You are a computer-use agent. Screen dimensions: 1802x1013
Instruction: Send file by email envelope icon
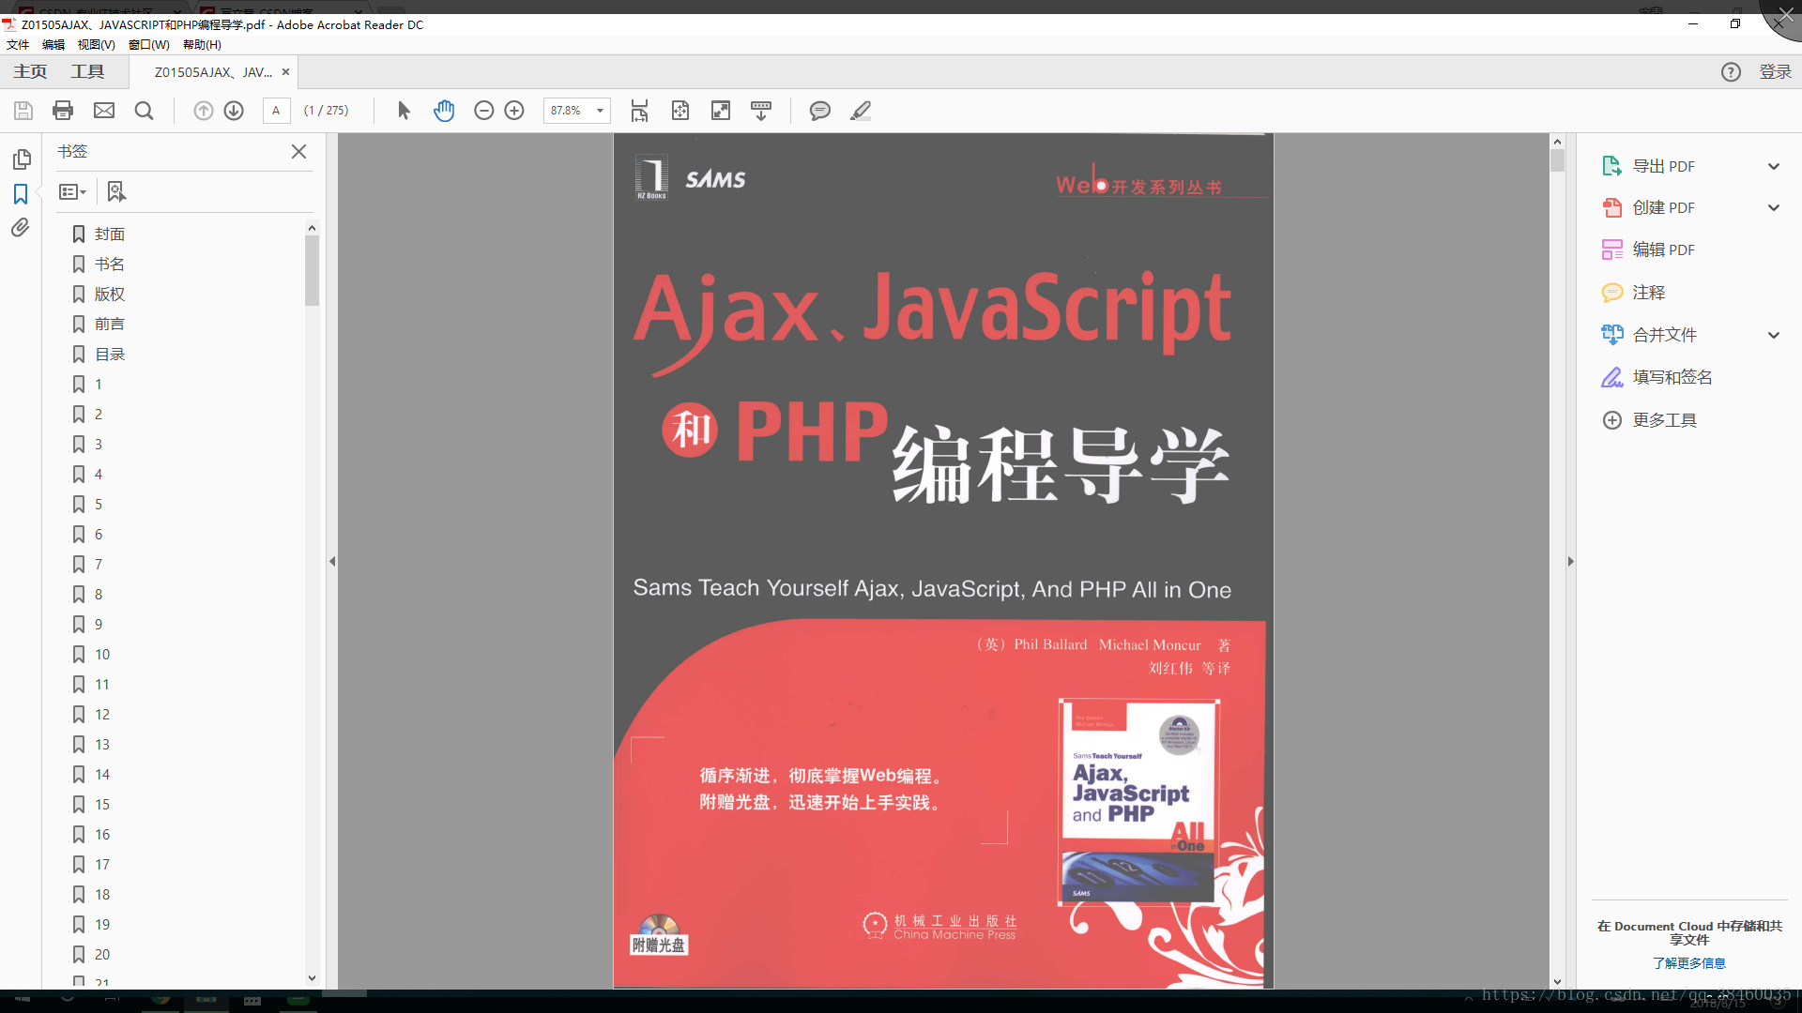pyautogui.click(x=104, y=111)
